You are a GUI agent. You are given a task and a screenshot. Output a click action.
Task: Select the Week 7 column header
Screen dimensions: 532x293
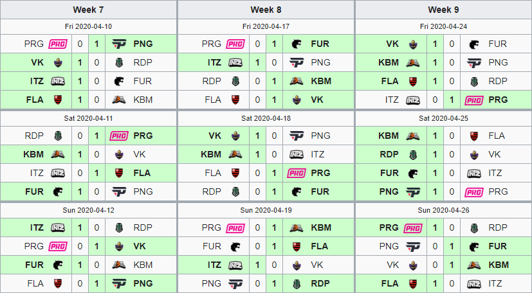pyautogui.click(x=88, y=10)
